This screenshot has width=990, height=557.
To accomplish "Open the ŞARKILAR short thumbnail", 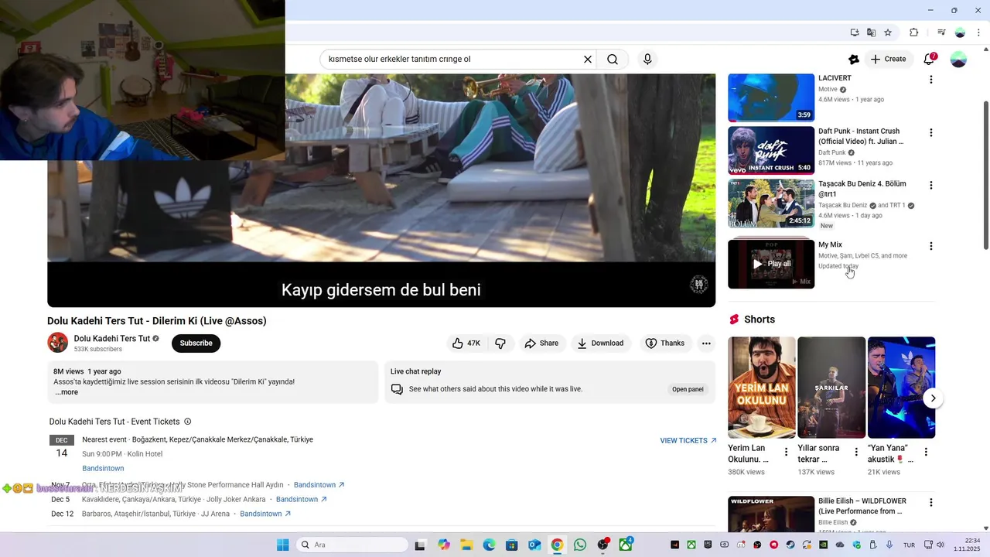I will 831,388.
